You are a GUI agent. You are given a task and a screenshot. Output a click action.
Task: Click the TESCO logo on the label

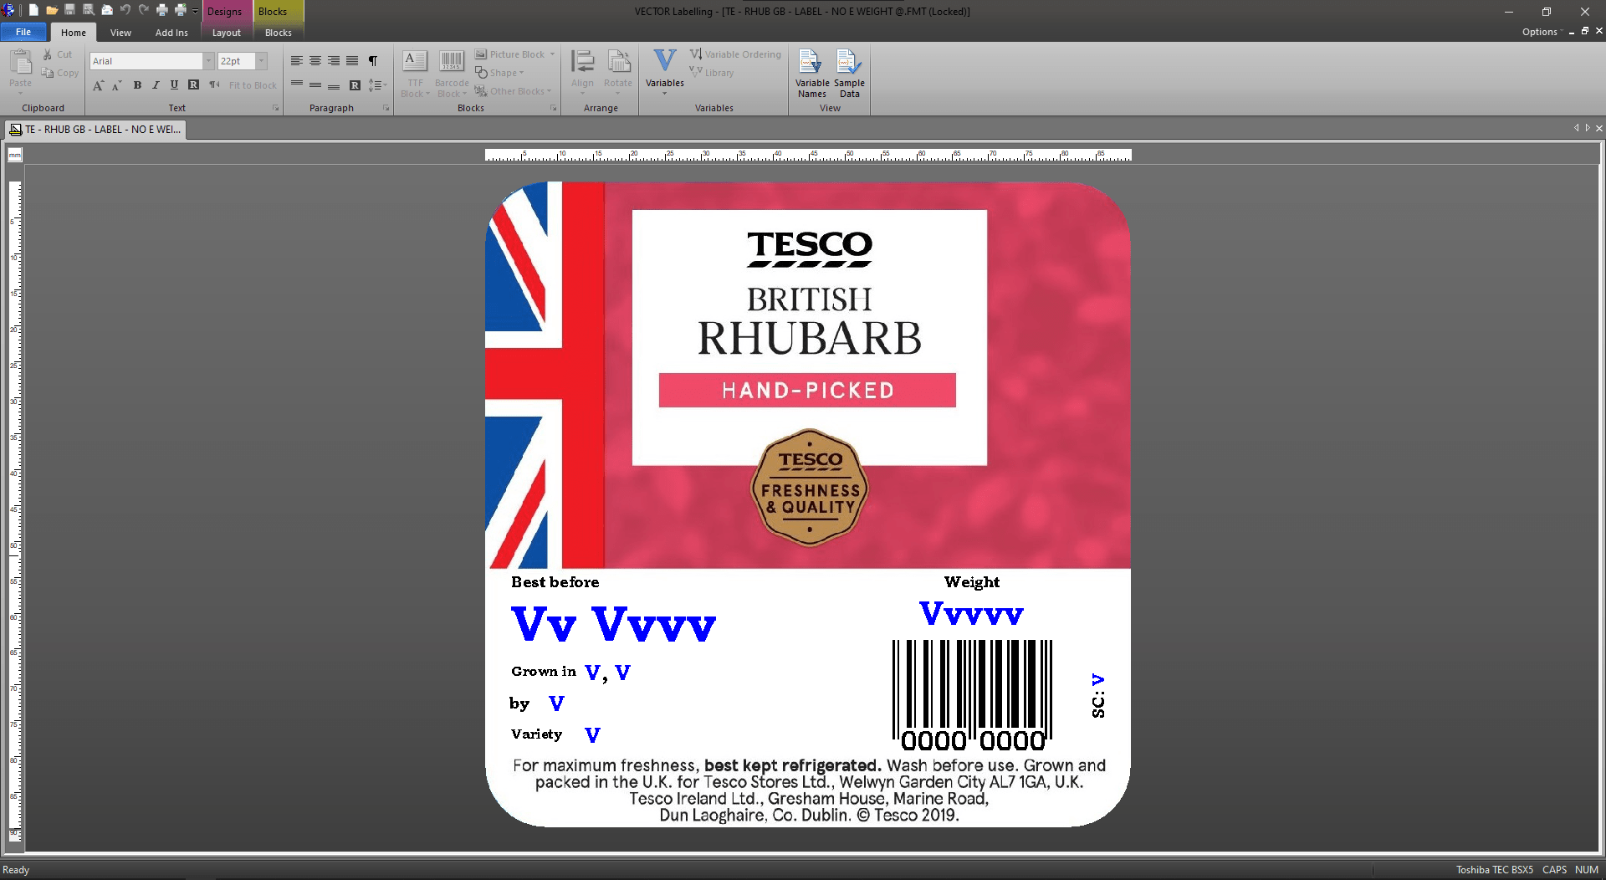pos(810,248)
